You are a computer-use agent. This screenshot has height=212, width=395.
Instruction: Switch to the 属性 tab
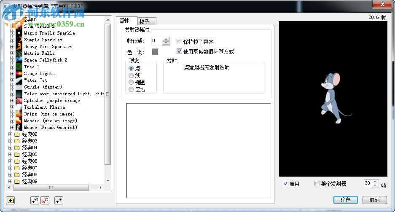[127, 21]
